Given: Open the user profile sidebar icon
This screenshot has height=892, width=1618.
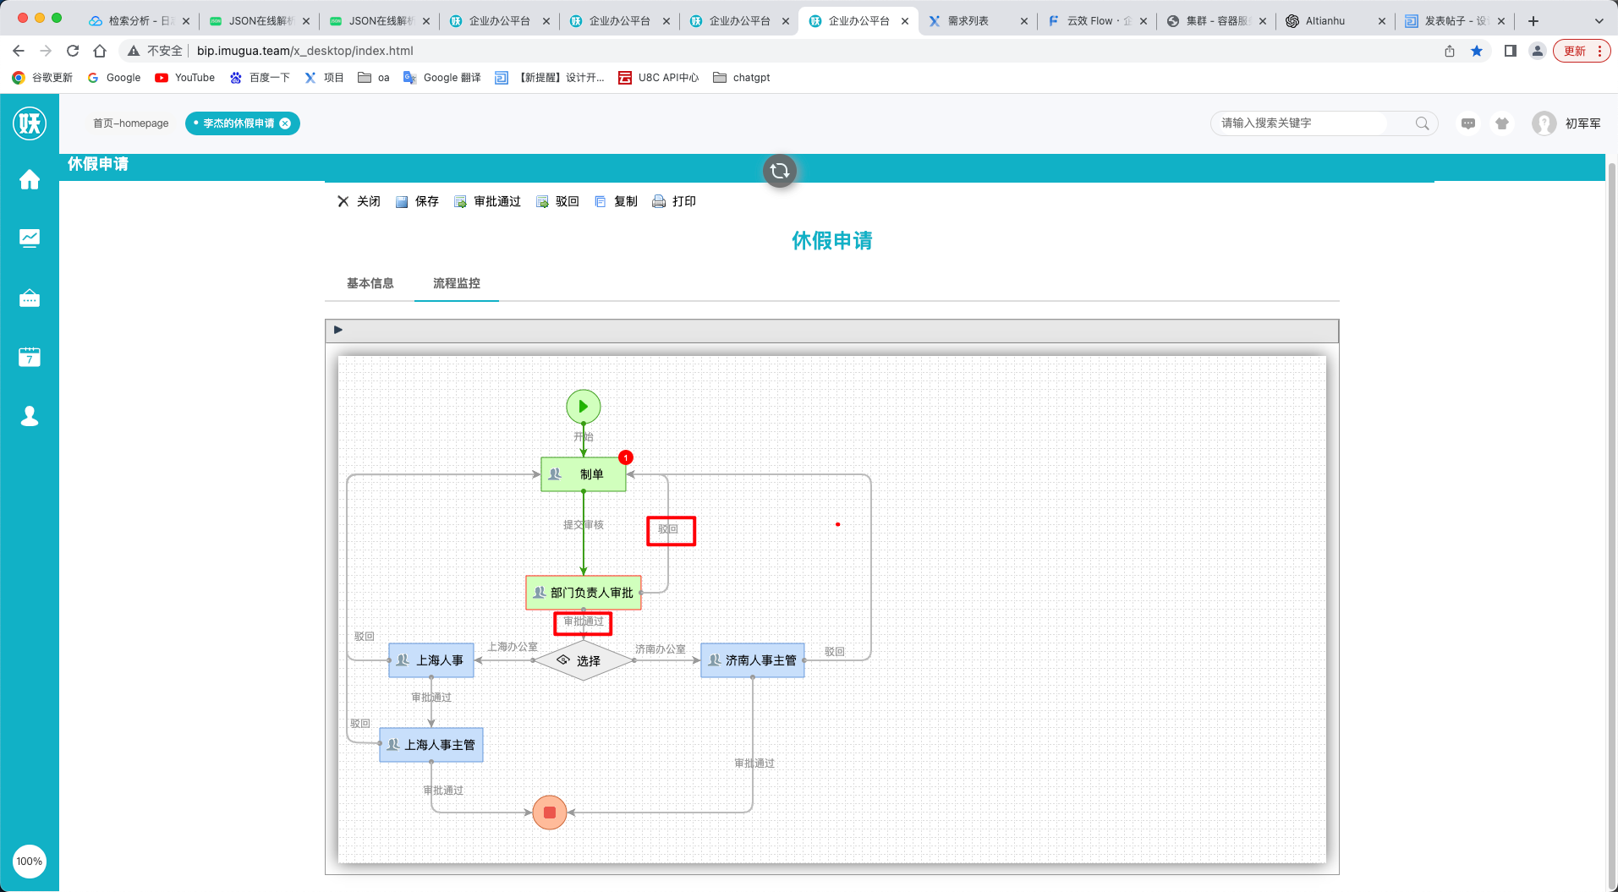Looking at the screenshot, I should [30, 416].
